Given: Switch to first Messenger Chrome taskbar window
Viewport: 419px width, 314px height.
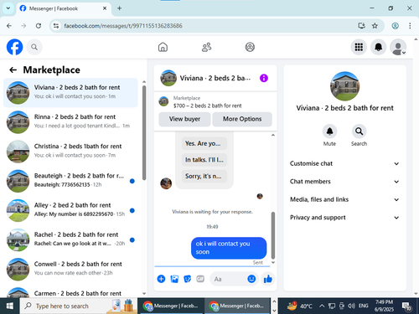Looking at the screenshot, I should point(171,306).
